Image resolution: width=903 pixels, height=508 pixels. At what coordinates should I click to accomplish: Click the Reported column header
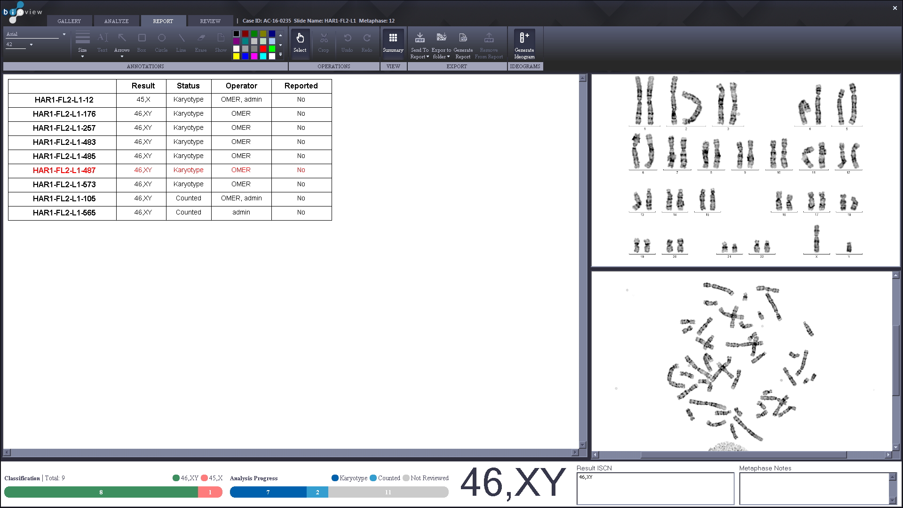(x=301, y=86)
